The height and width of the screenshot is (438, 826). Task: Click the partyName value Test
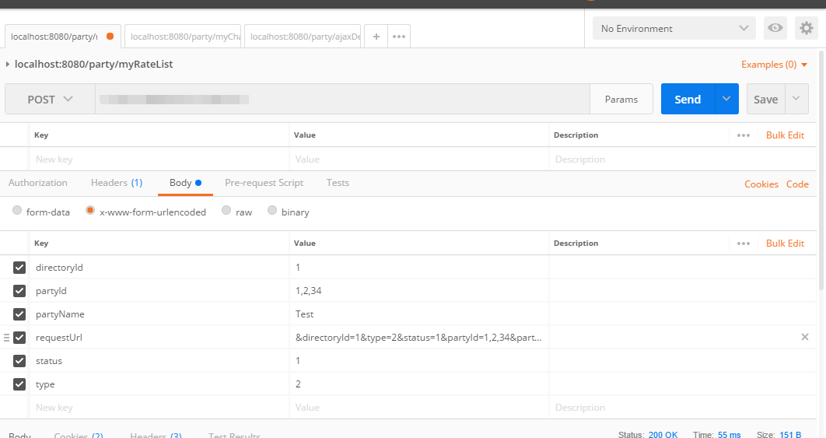304,314
